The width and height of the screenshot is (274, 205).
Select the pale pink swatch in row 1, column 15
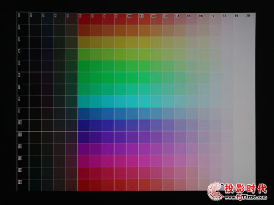192,19
